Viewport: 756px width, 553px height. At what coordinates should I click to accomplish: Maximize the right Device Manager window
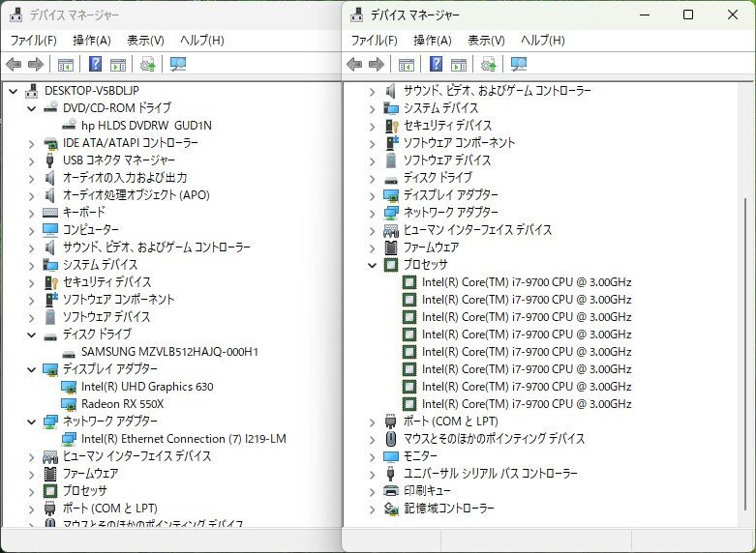click(688, 15)
